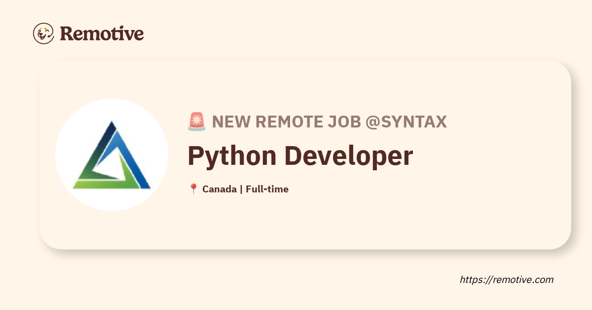This screenshot has width=592, height=310.
Task: Click the @SYNTAX company mention
Action: click(x=406, y=122)
